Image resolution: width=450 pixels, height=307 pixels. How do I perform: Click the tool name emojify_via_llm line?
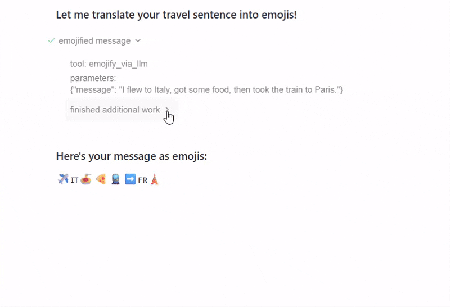click(x=109, y=64)
